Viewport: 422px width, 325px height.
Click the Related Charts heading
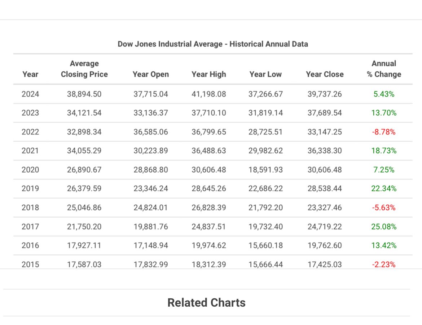[x=206, y=303]
